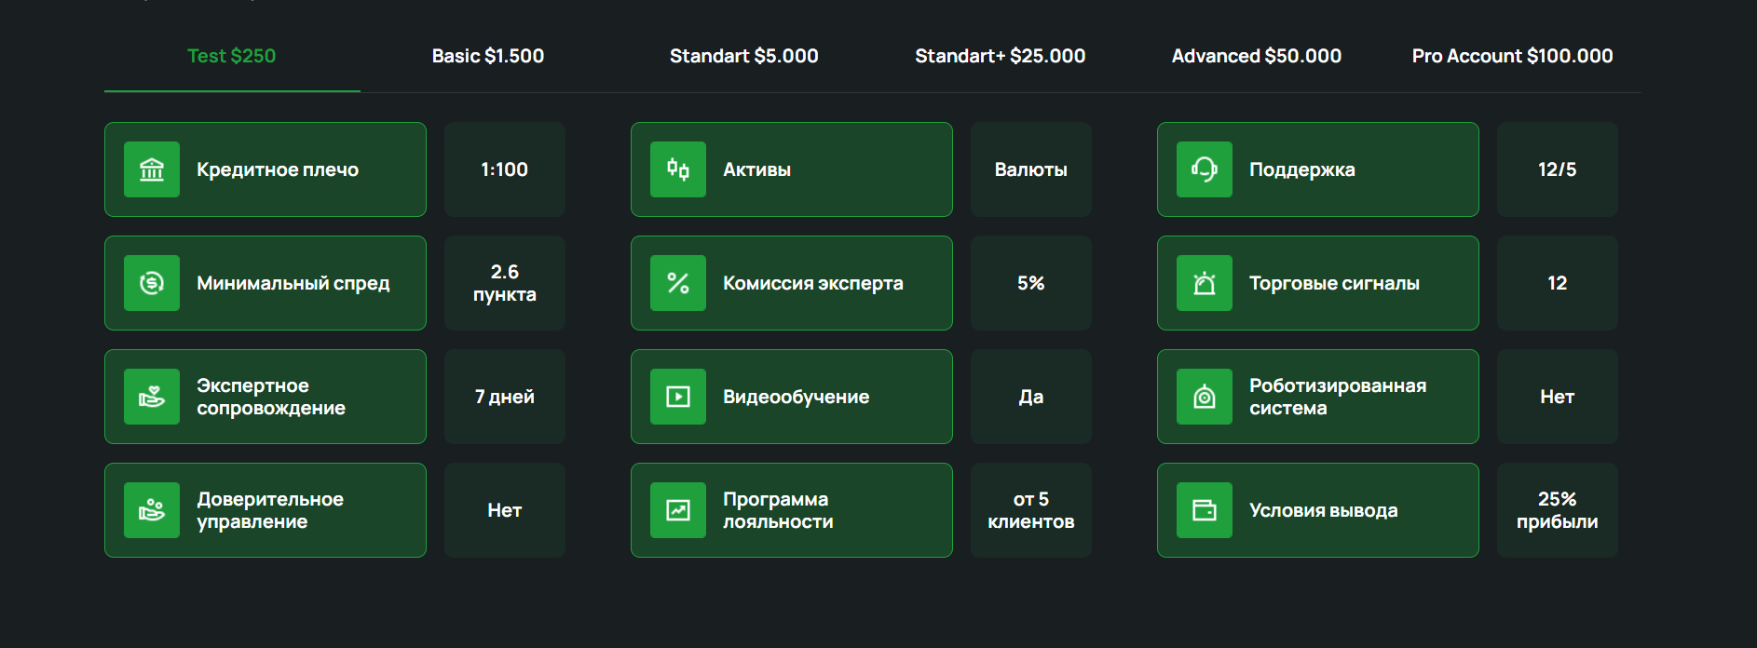Click the candlestick icon beside Активы
Viewport: 1757px width, 648px height.
pyautogui.click(x=678, y=169)
